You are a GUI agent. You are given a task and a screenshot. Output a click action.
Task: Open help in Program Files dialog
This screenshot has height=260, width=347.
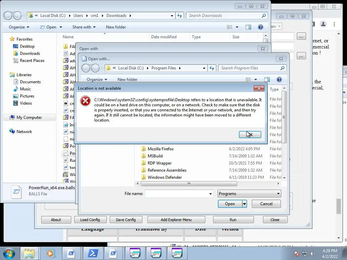(x=279, y=79)
